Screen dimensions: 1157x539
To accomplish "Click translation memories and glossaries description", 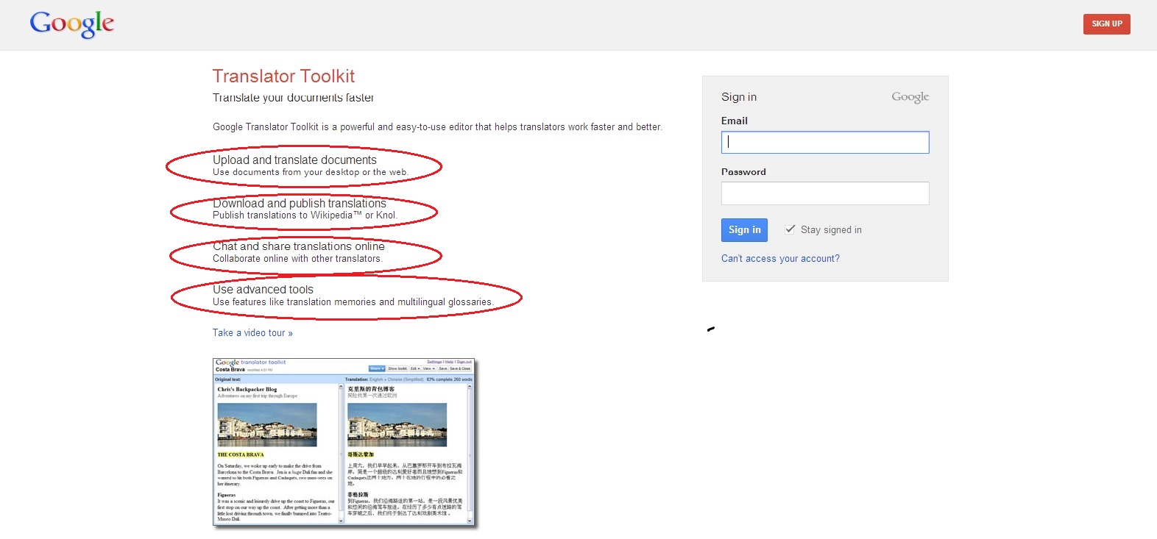I will (353, 302).
